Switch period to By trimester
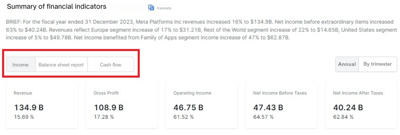Image resolution: width=400 pixels, height=135 pixels. (377, 64)
